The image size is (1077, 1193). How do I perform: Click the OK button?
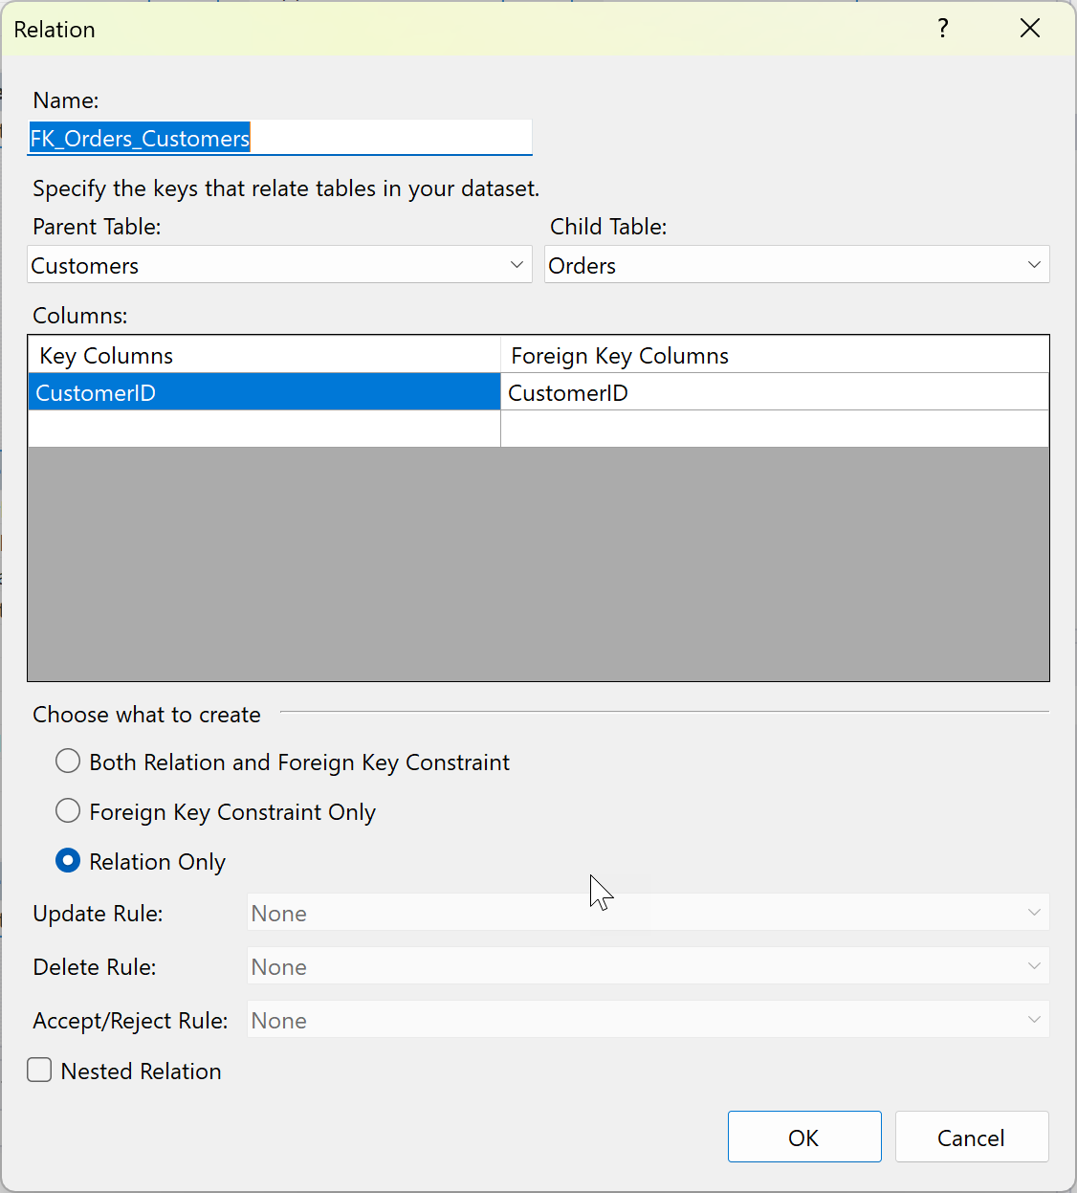tap(804, 1137)
